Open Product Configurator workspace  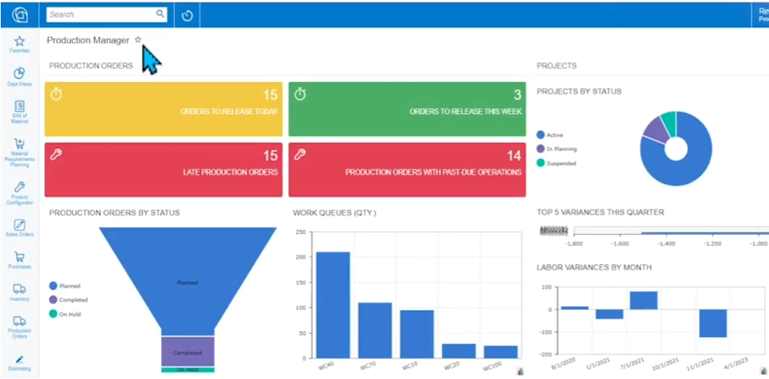click(x=19, y=193)
